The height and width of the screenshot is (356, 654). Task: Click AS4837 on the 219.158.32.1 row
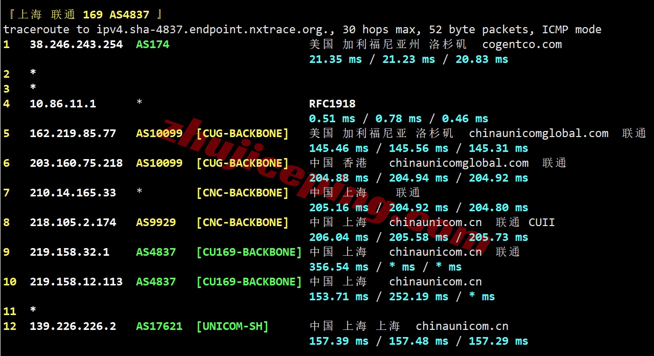click(x=156, y=252)
